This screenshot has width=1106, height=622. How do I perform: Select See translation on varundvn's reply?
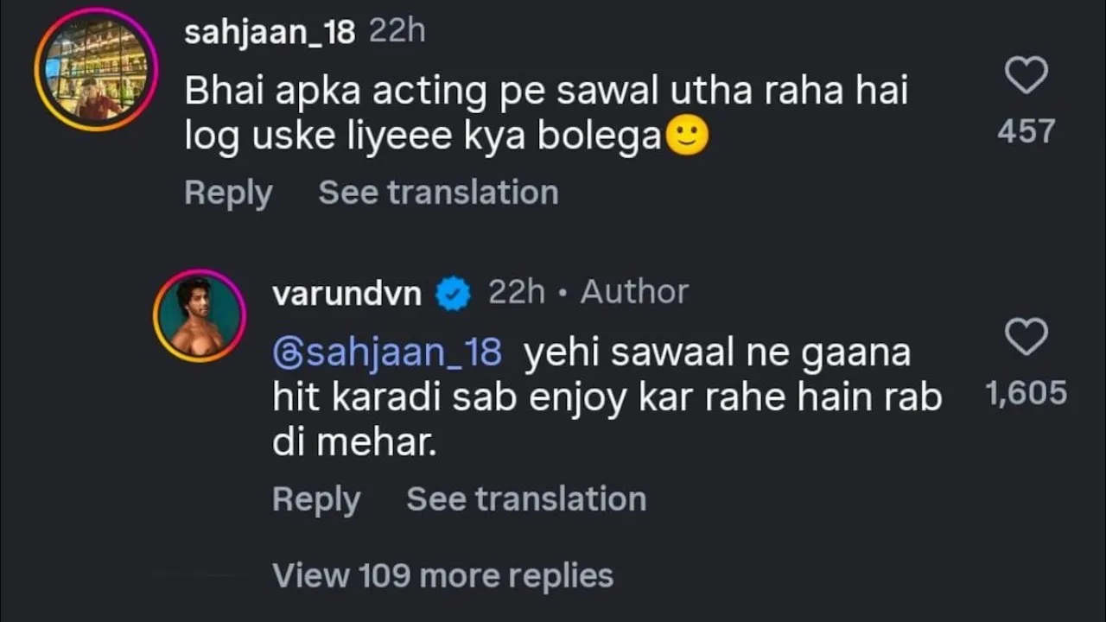tap(525, 498)
